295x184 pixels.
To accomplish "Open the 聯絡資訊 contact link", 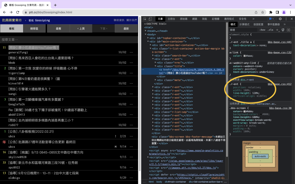I will 119,20.
